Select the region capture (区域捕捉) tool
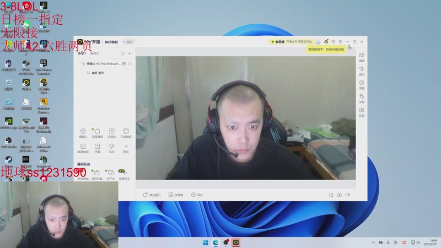Image resolution: width=441 pixels, height=248 pixels. (x=126, y=133)
